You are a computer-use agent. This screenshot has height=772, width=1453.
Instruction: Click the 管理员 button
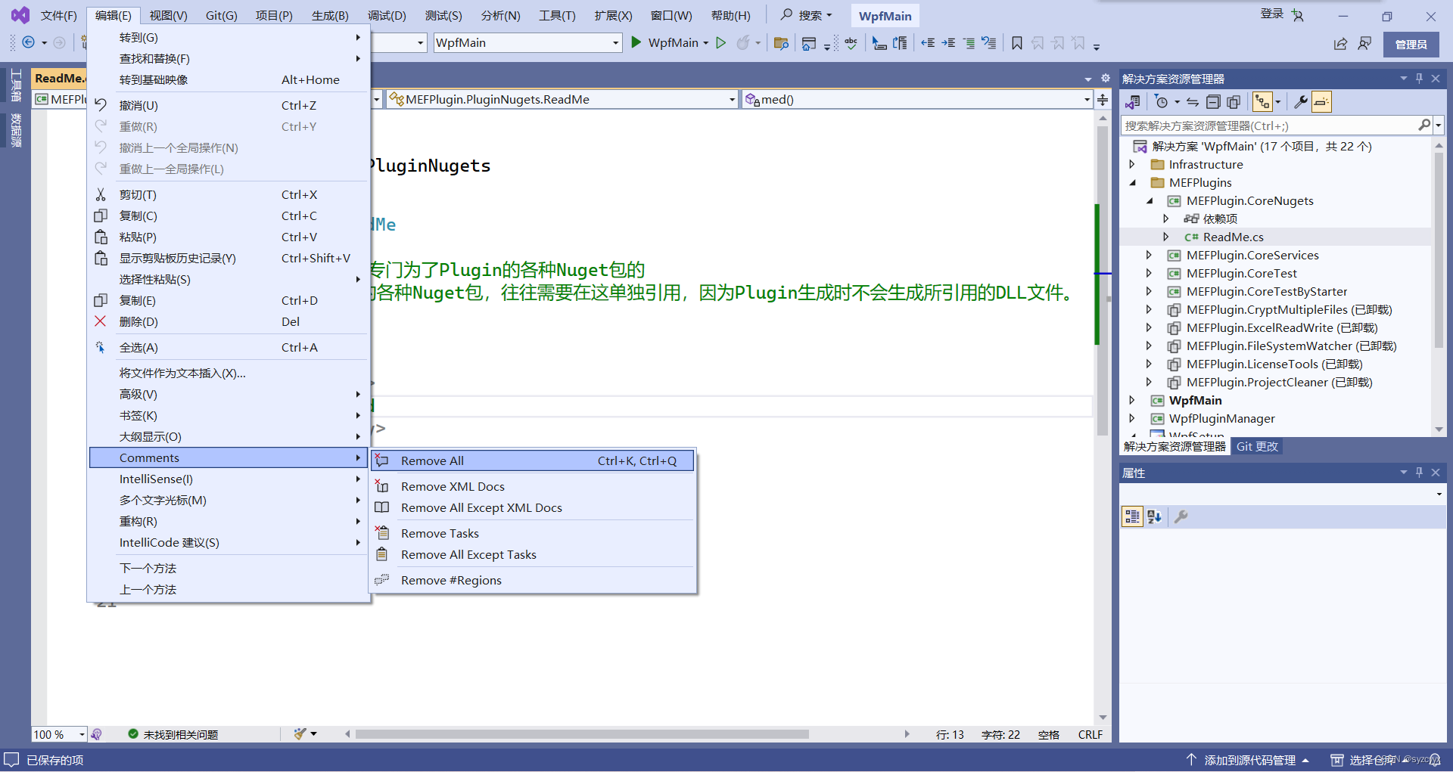pyautogui.click(x=1411, y=44)
